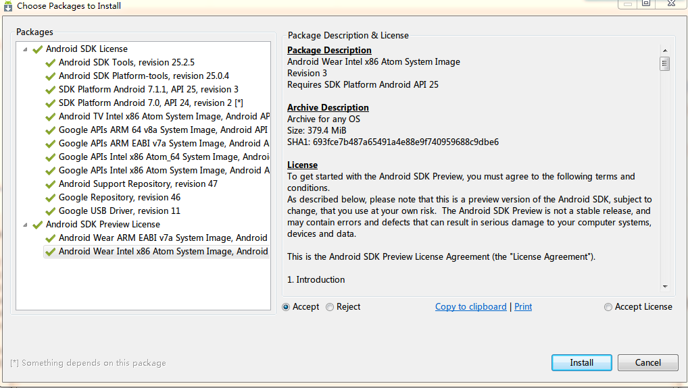Click the Install button
Image resolution: width=688 pixels, height=388 pixels.
point(581,362)
